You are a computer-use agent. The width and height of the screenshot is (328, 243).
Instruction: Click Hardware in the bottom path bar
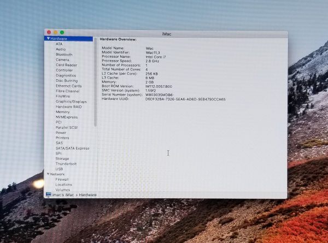pos(87,195)
